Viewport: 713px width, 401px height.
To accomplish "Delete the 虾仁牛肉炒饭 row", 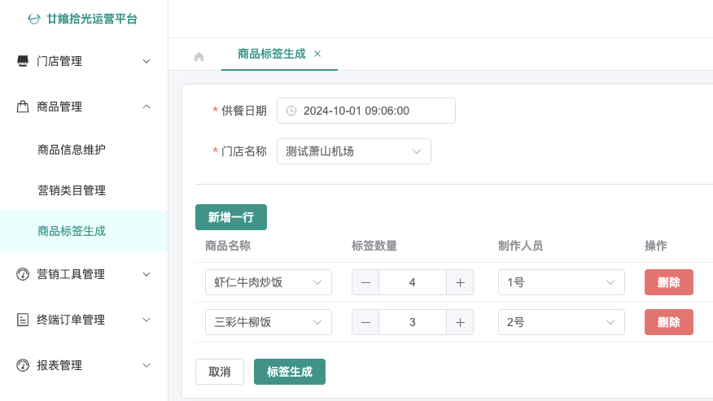I will [x=668, y=282].
